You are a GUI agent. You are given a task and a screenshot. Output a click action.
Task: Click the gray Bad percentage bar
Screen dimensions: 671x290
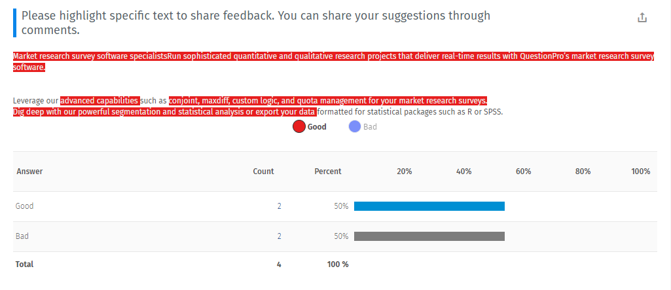[x=429, y=236]
